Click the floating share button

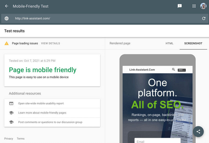(x=198, y=131)
